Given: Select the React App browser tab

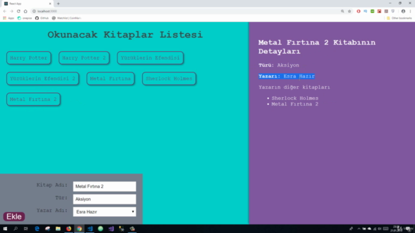Looking at the screenshot, I should tap(27, 4).
